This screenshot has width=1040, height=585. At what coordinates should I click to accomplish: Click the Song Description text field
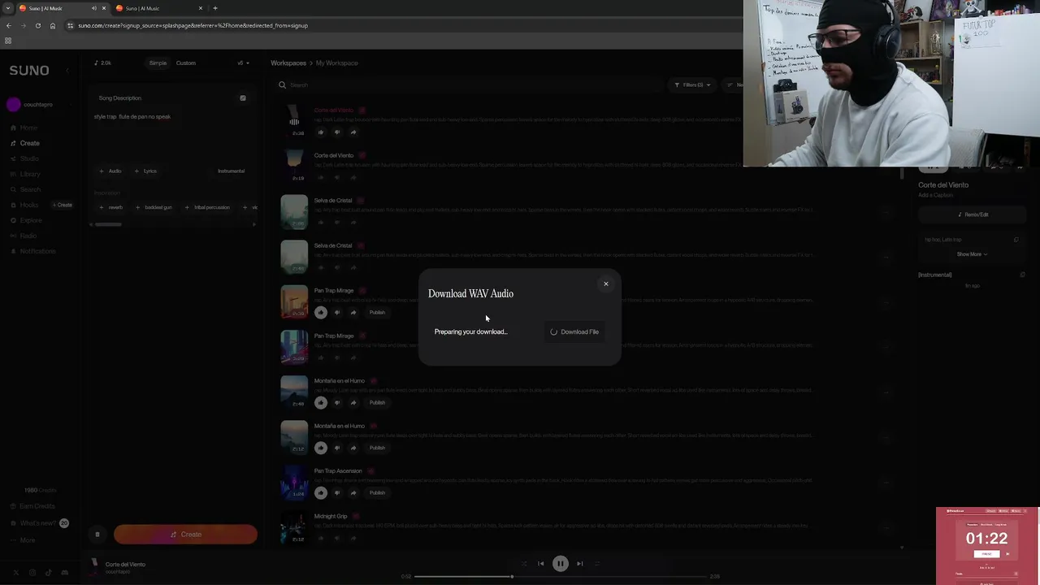tap(172, 134)
